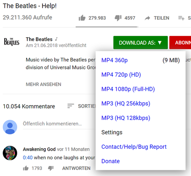Screen dimensions: 191x176
Task: Dislike Awakening God's comment
Action: [x=51, y=168]
